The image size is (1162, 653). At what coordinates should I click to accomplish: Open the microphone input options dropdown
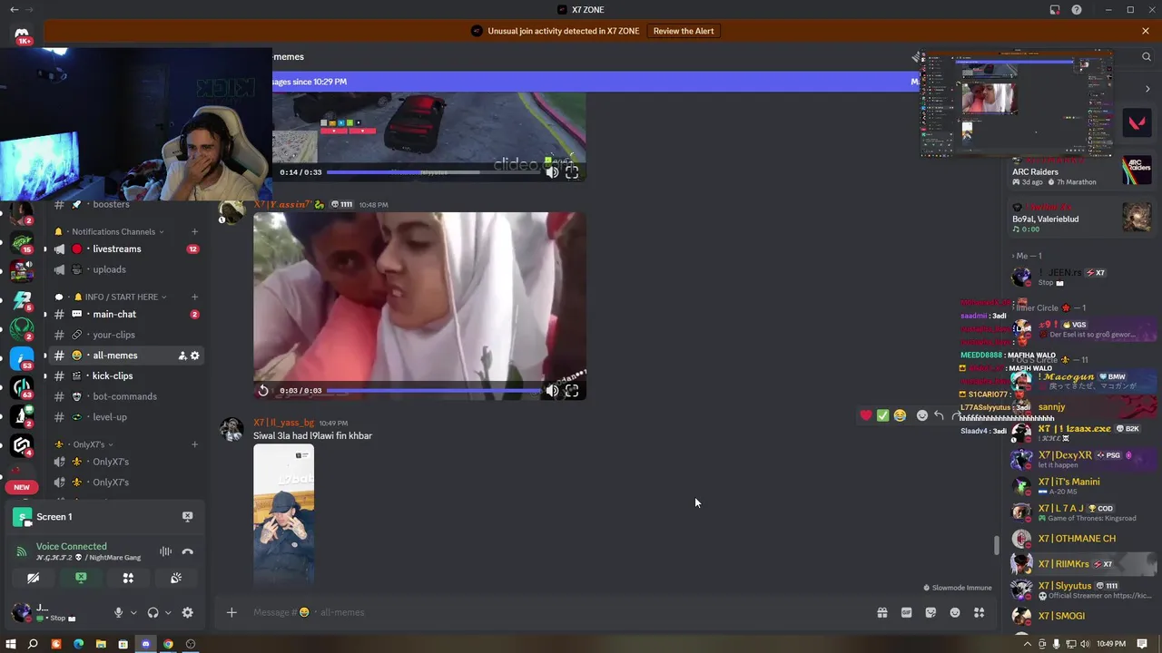133,612
